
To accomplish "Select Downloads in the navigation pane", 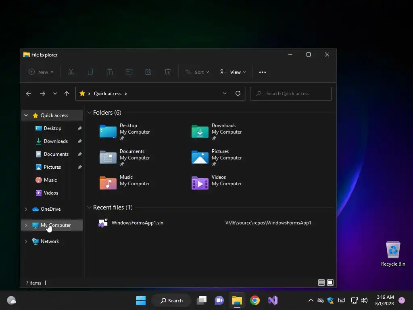I will pos(56,141).
